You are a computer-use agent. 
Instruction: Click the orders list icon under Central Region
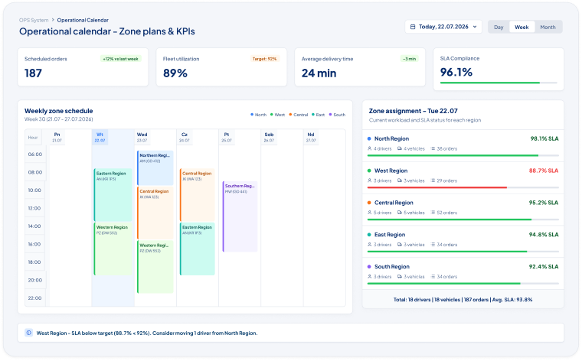click(433, 213)
